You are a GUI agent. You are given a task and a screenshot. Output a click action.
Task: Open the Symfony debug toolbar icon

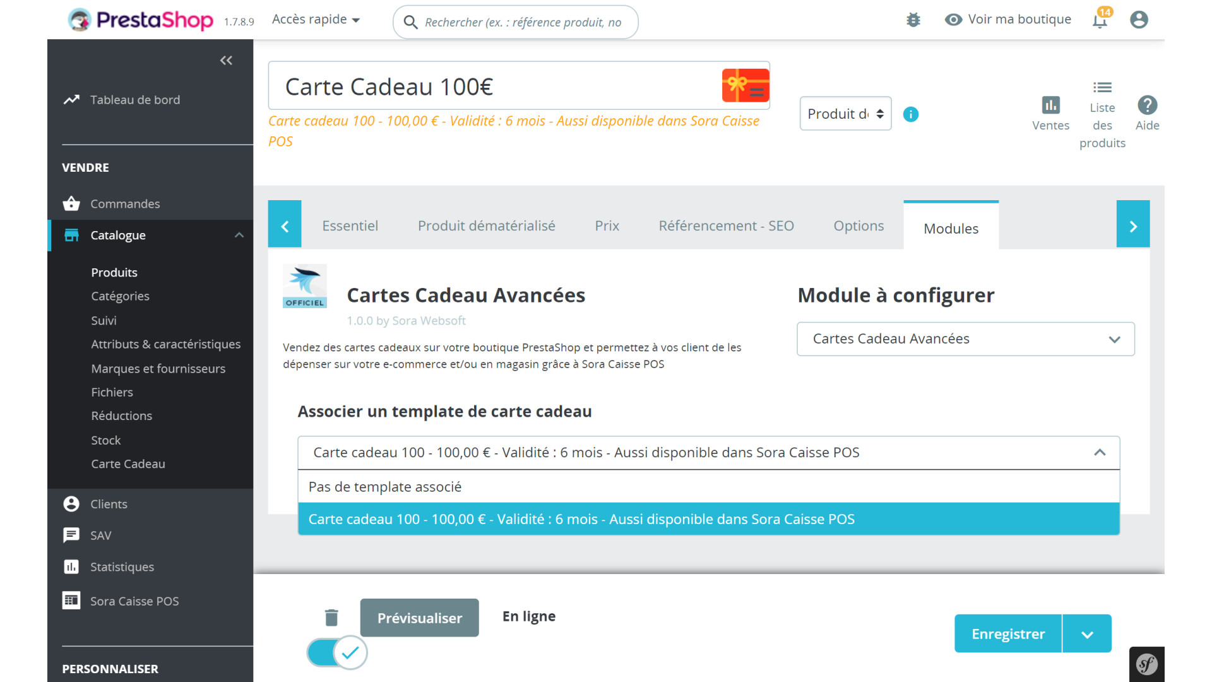click(1146, 664)
